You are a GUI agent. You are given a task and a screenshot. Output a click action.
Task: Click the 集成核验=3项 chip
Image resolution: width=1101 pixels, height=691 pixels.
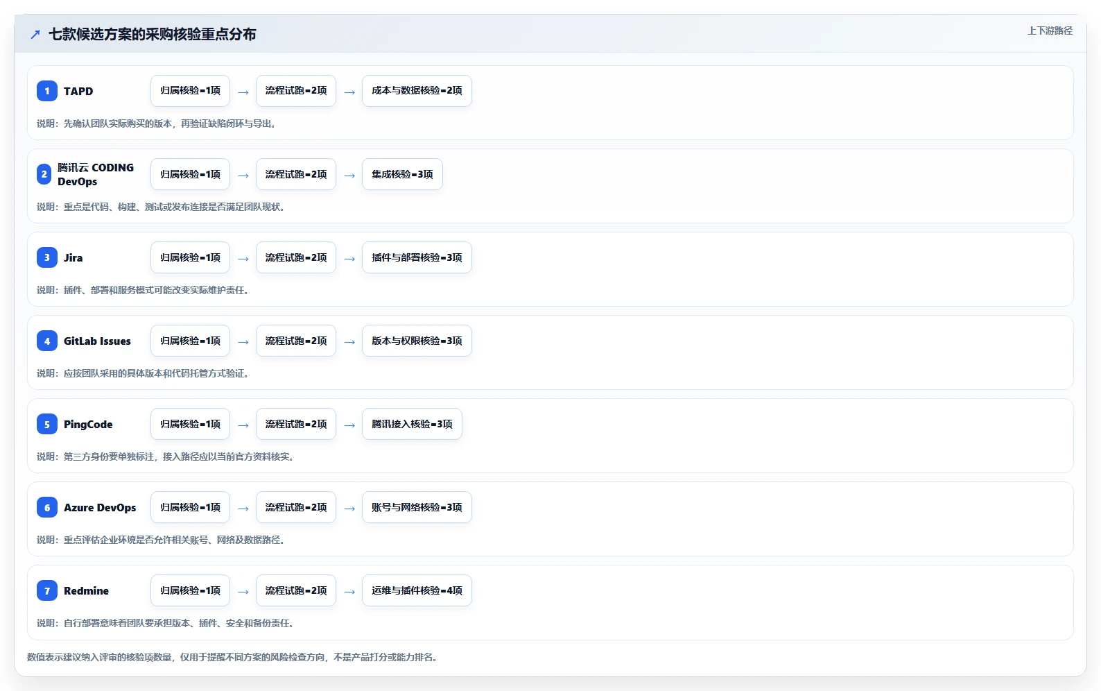click(x=402, y=174)
